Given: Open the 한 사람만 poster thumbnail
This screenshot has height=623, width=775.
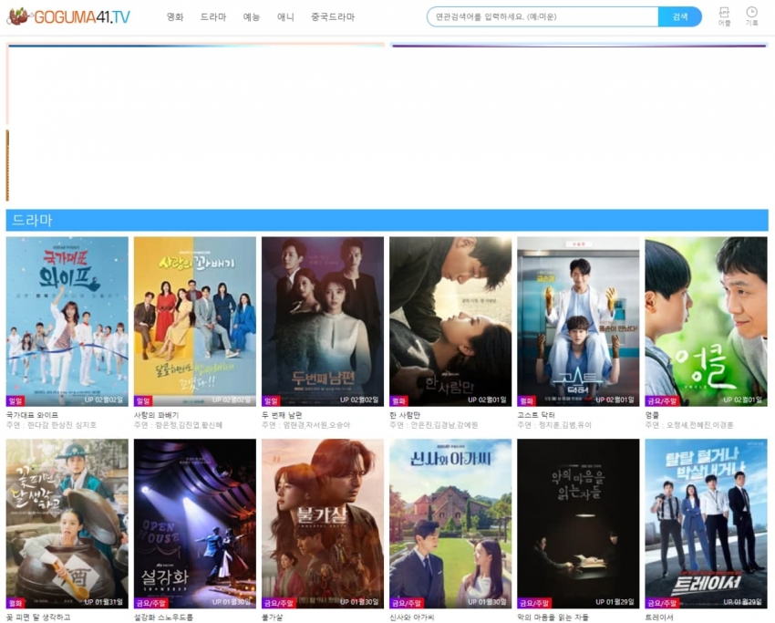Looking at the screenshot, I should 450,321.
